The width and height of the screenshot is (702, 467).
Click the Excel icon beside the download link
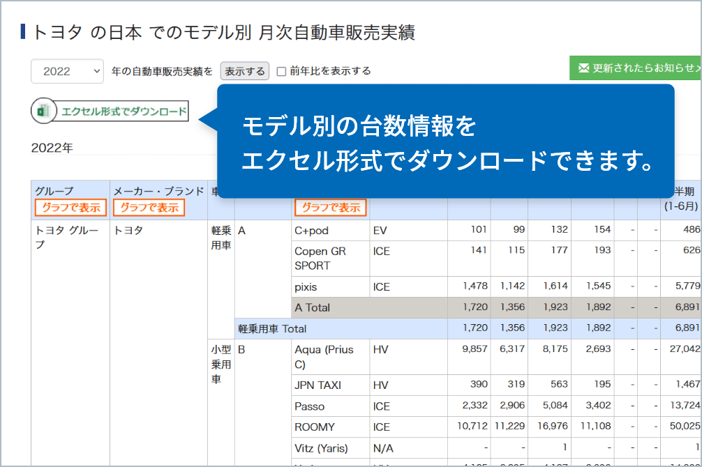(x=43, y=111)
